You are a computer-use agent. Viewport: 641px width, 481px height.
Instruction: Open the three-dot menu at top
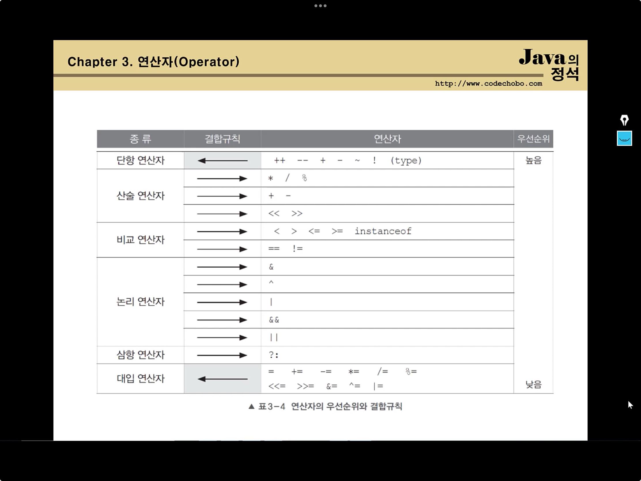pyautogui.click(x=320, y=6)
